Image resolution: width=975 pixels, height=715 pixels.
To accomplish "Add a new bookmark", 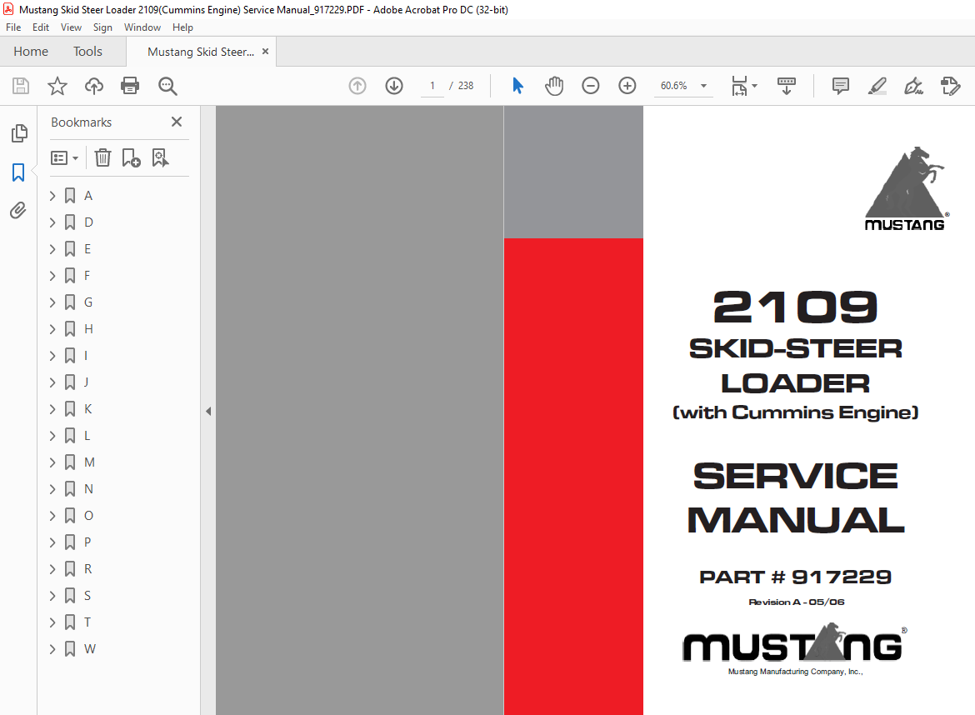I will pos(131,158).
